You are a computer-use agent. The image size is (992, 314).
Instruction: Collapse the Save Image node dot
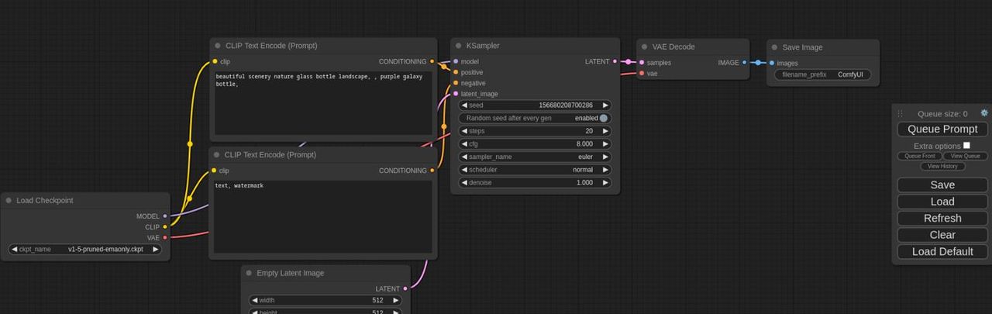pyautogui.click(x=774, y=47)
